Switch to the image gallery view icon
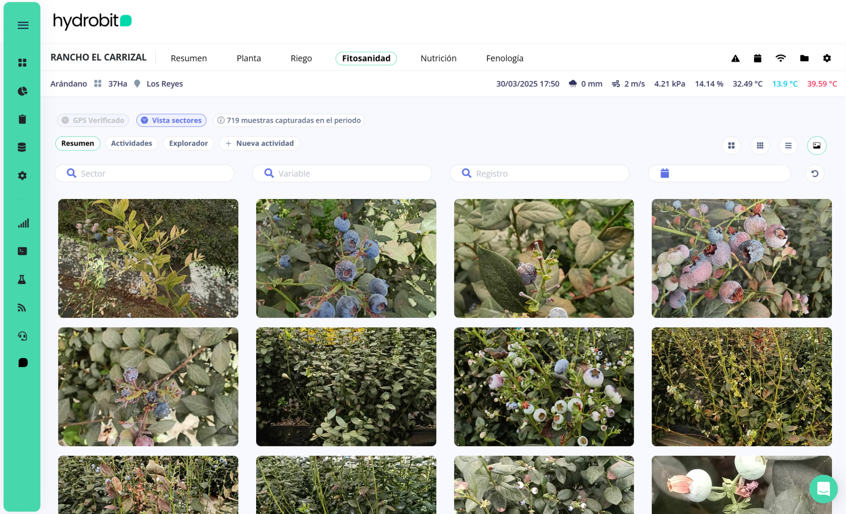 (816, 145)
